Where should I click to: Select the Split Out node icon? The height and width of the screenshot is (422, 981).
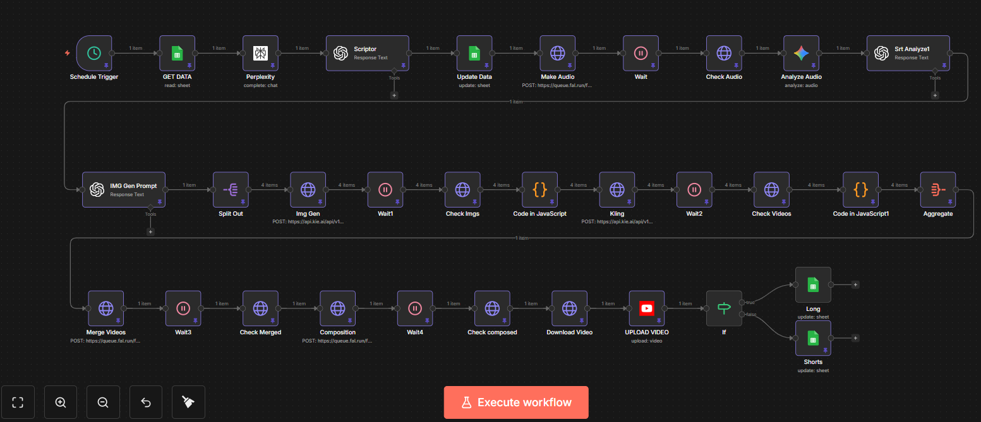coord(231,190)
